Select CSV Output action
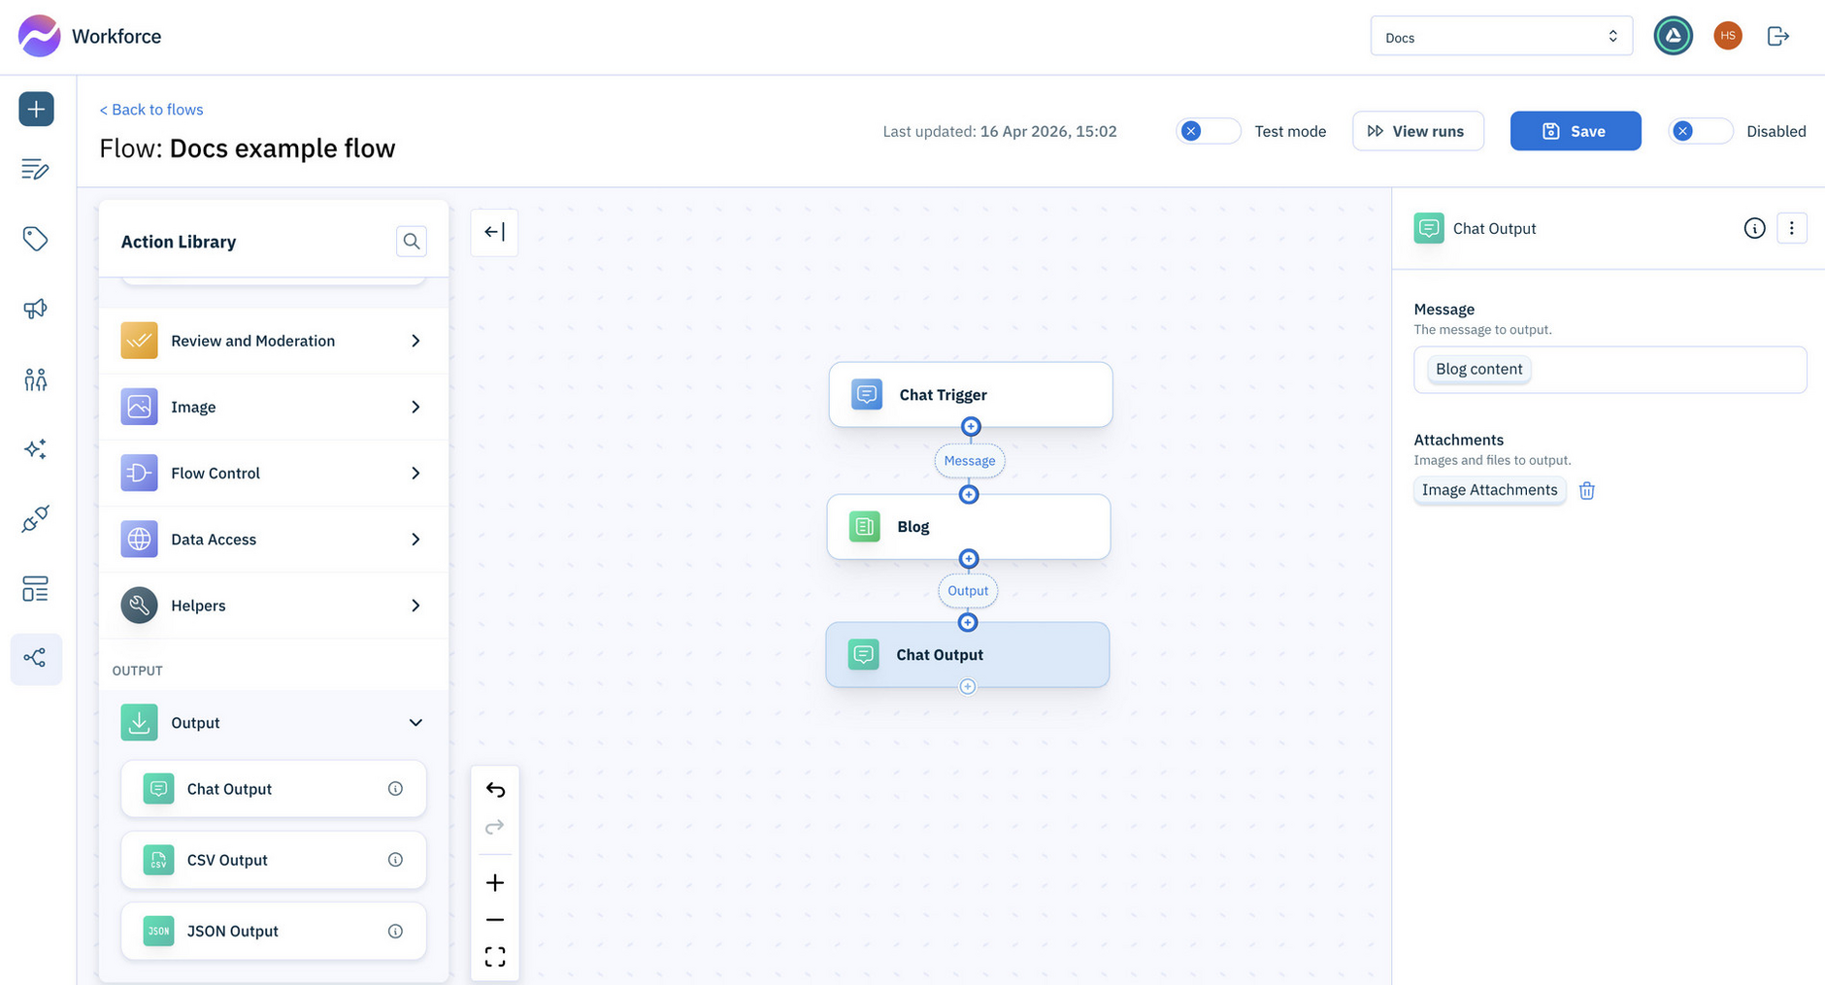 pos(274,860)
